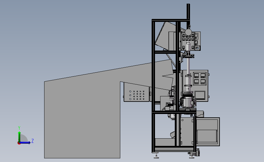Select the tall black post above frame

point(188,12)
